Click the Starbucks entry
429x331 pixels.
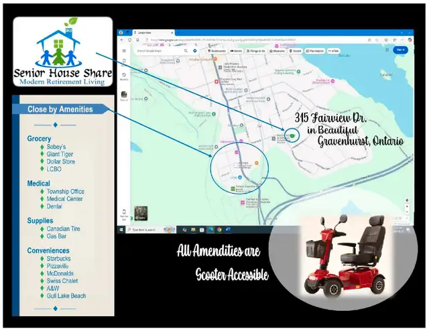pos(58,259)
